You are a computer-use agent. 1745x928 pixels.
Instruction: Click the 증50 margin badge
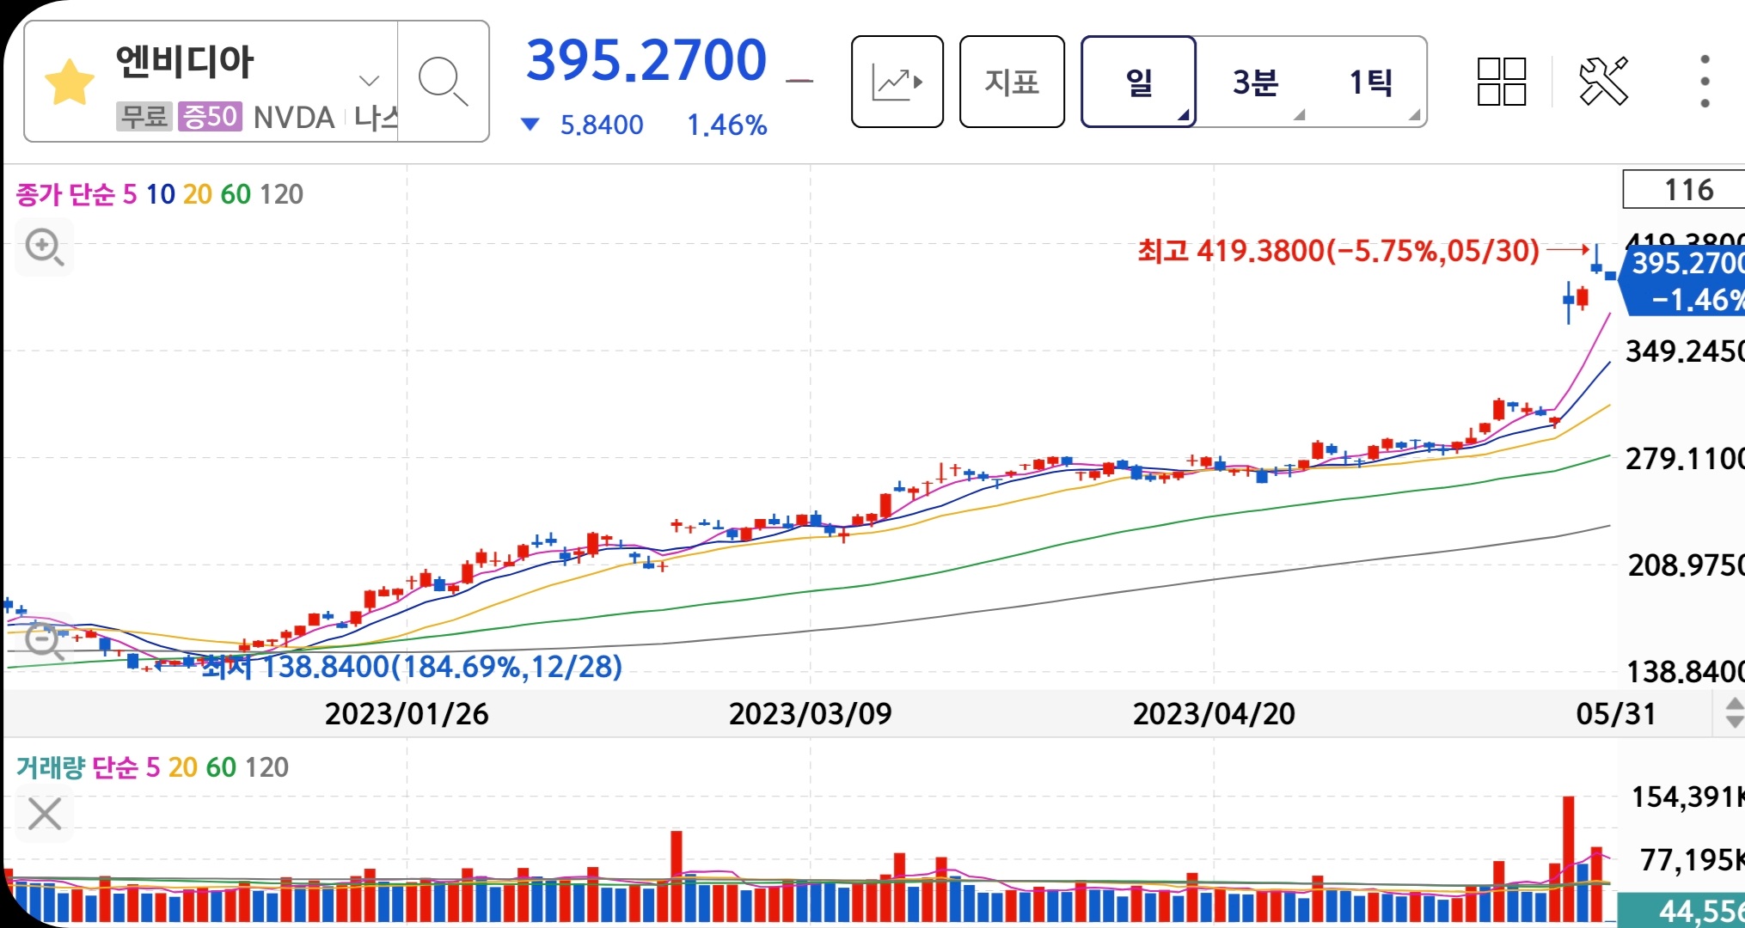pyautogui.click(x=210, y=116)
